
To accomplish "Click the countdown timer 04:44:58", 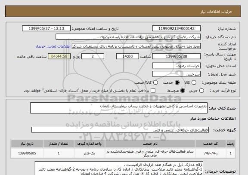I will click(x=59, y=56).
